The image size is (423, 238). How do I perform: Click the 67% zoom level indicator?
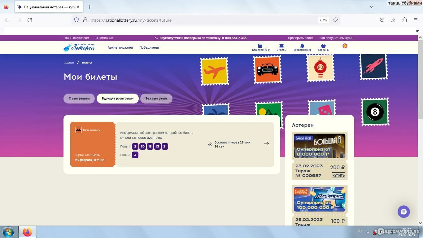pyautogui.click(x=324, y=20)
